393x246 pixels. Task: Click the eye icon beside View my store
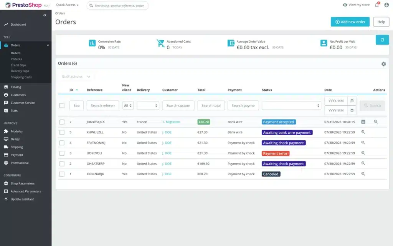[345, 5]
